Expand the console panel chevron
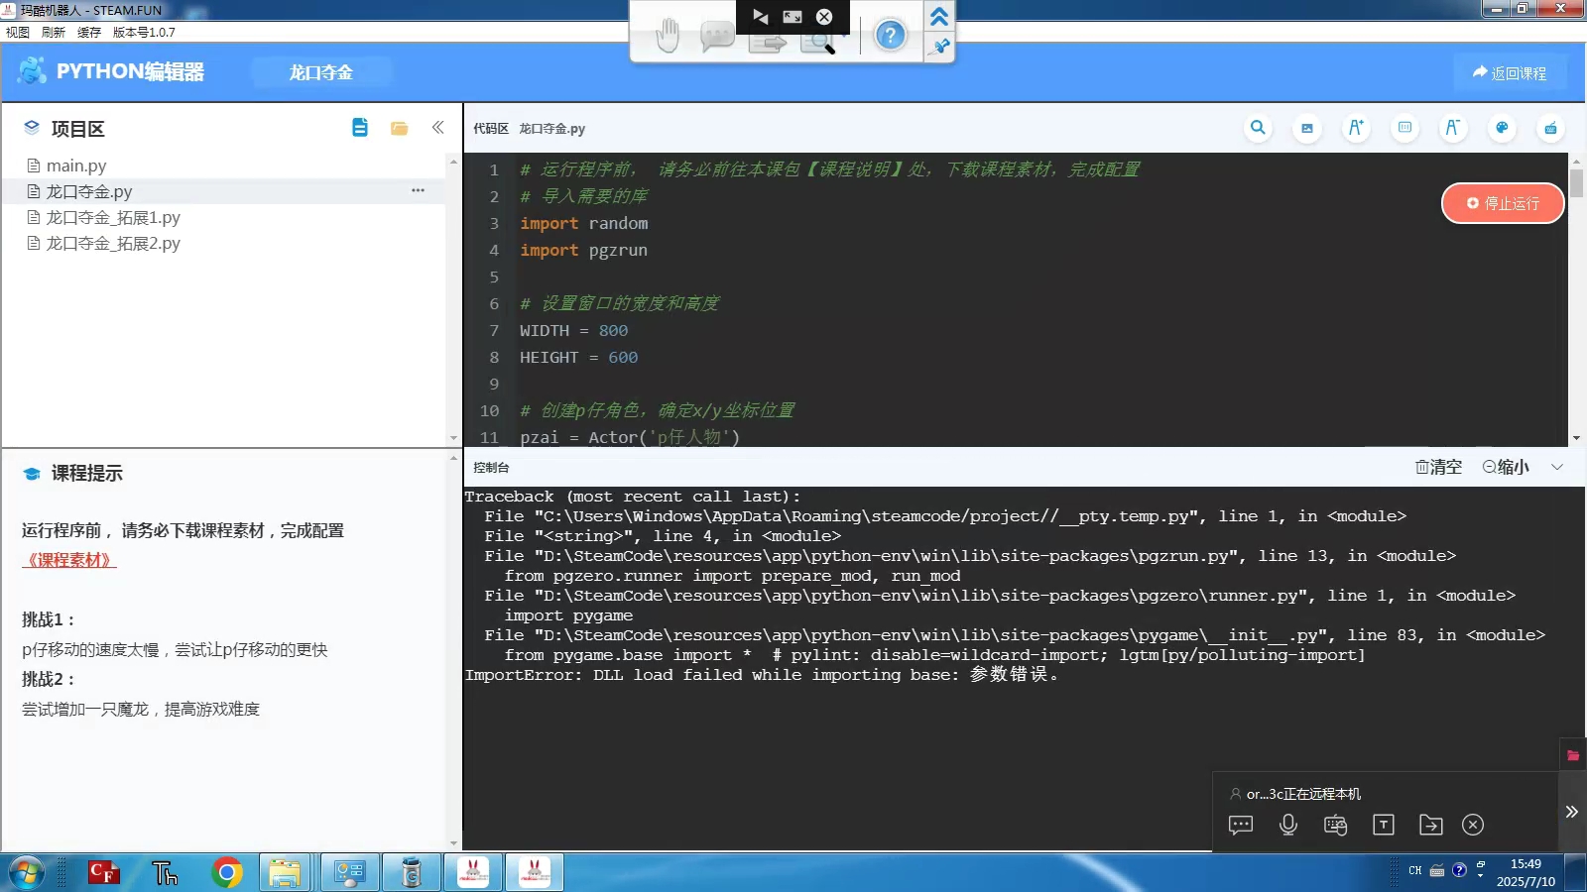The height and width of the screenshot is (892, 1587). click(x=1557, y=467)
